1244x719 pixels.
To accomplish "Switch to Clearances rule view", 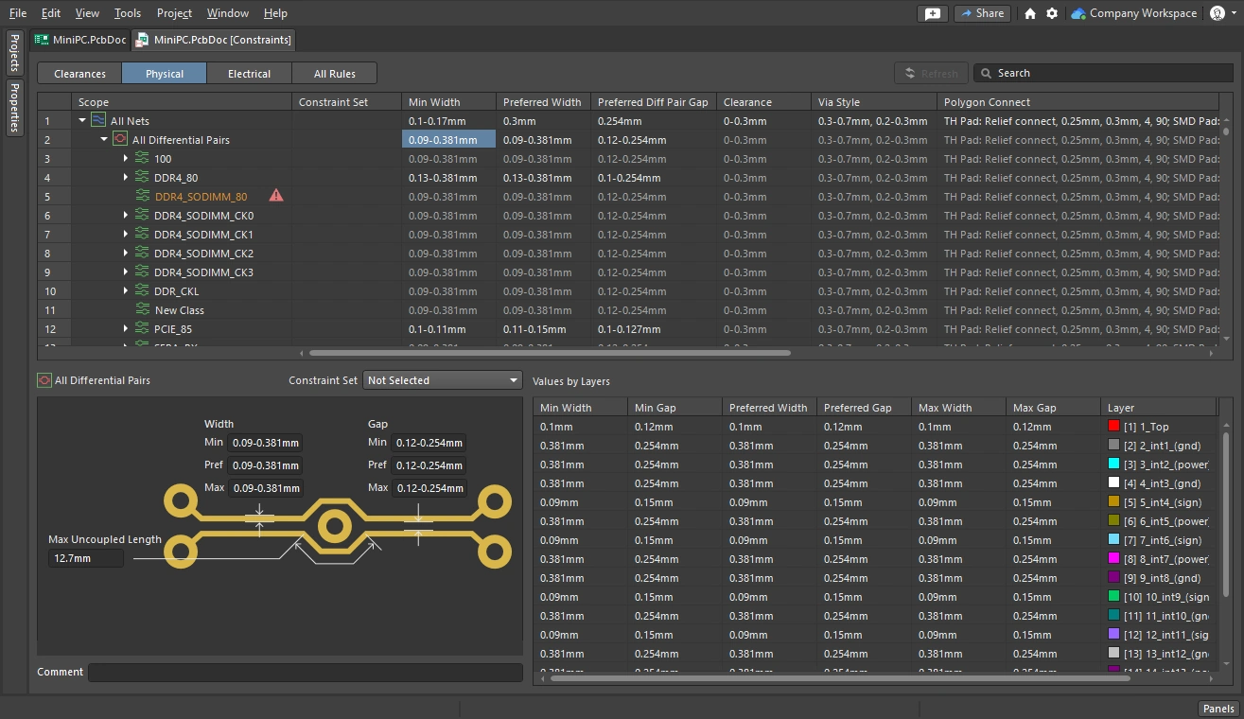I will 79,74.
